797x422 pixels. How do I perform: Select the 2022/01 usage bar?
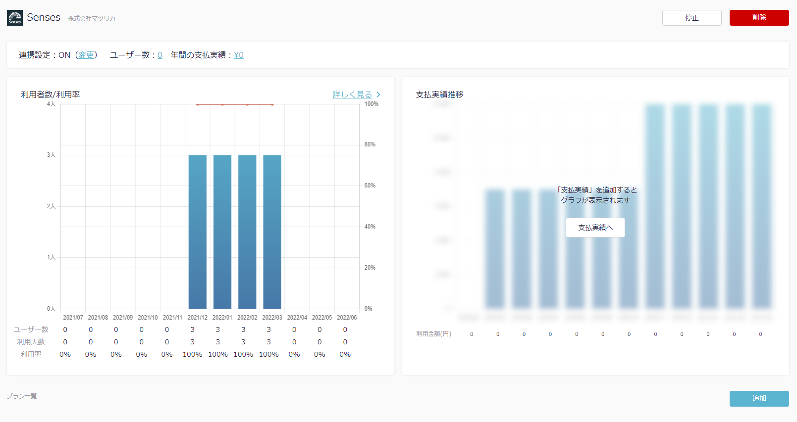(x=222, y=232)
